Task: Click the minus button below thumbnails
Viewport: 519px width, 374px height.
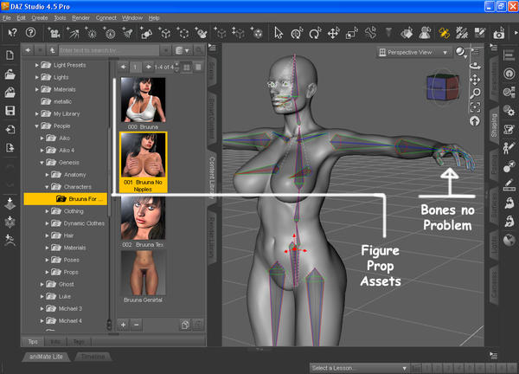Action: [137, 325]
